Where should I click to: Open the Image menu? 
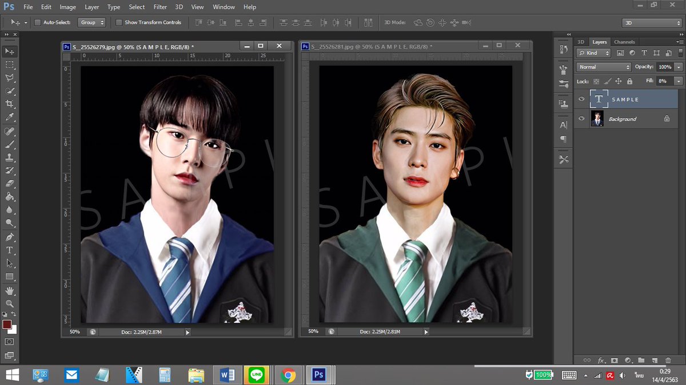[67, 7]
